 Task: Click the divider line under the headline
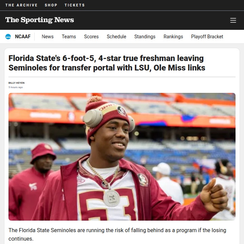[122, 77]
